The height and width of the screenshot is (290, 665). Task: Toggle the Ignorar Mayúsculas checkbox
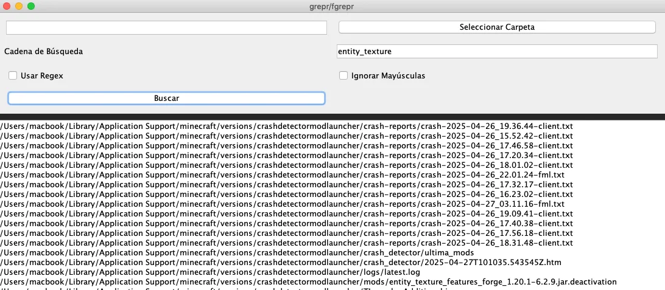coord(343,76)
